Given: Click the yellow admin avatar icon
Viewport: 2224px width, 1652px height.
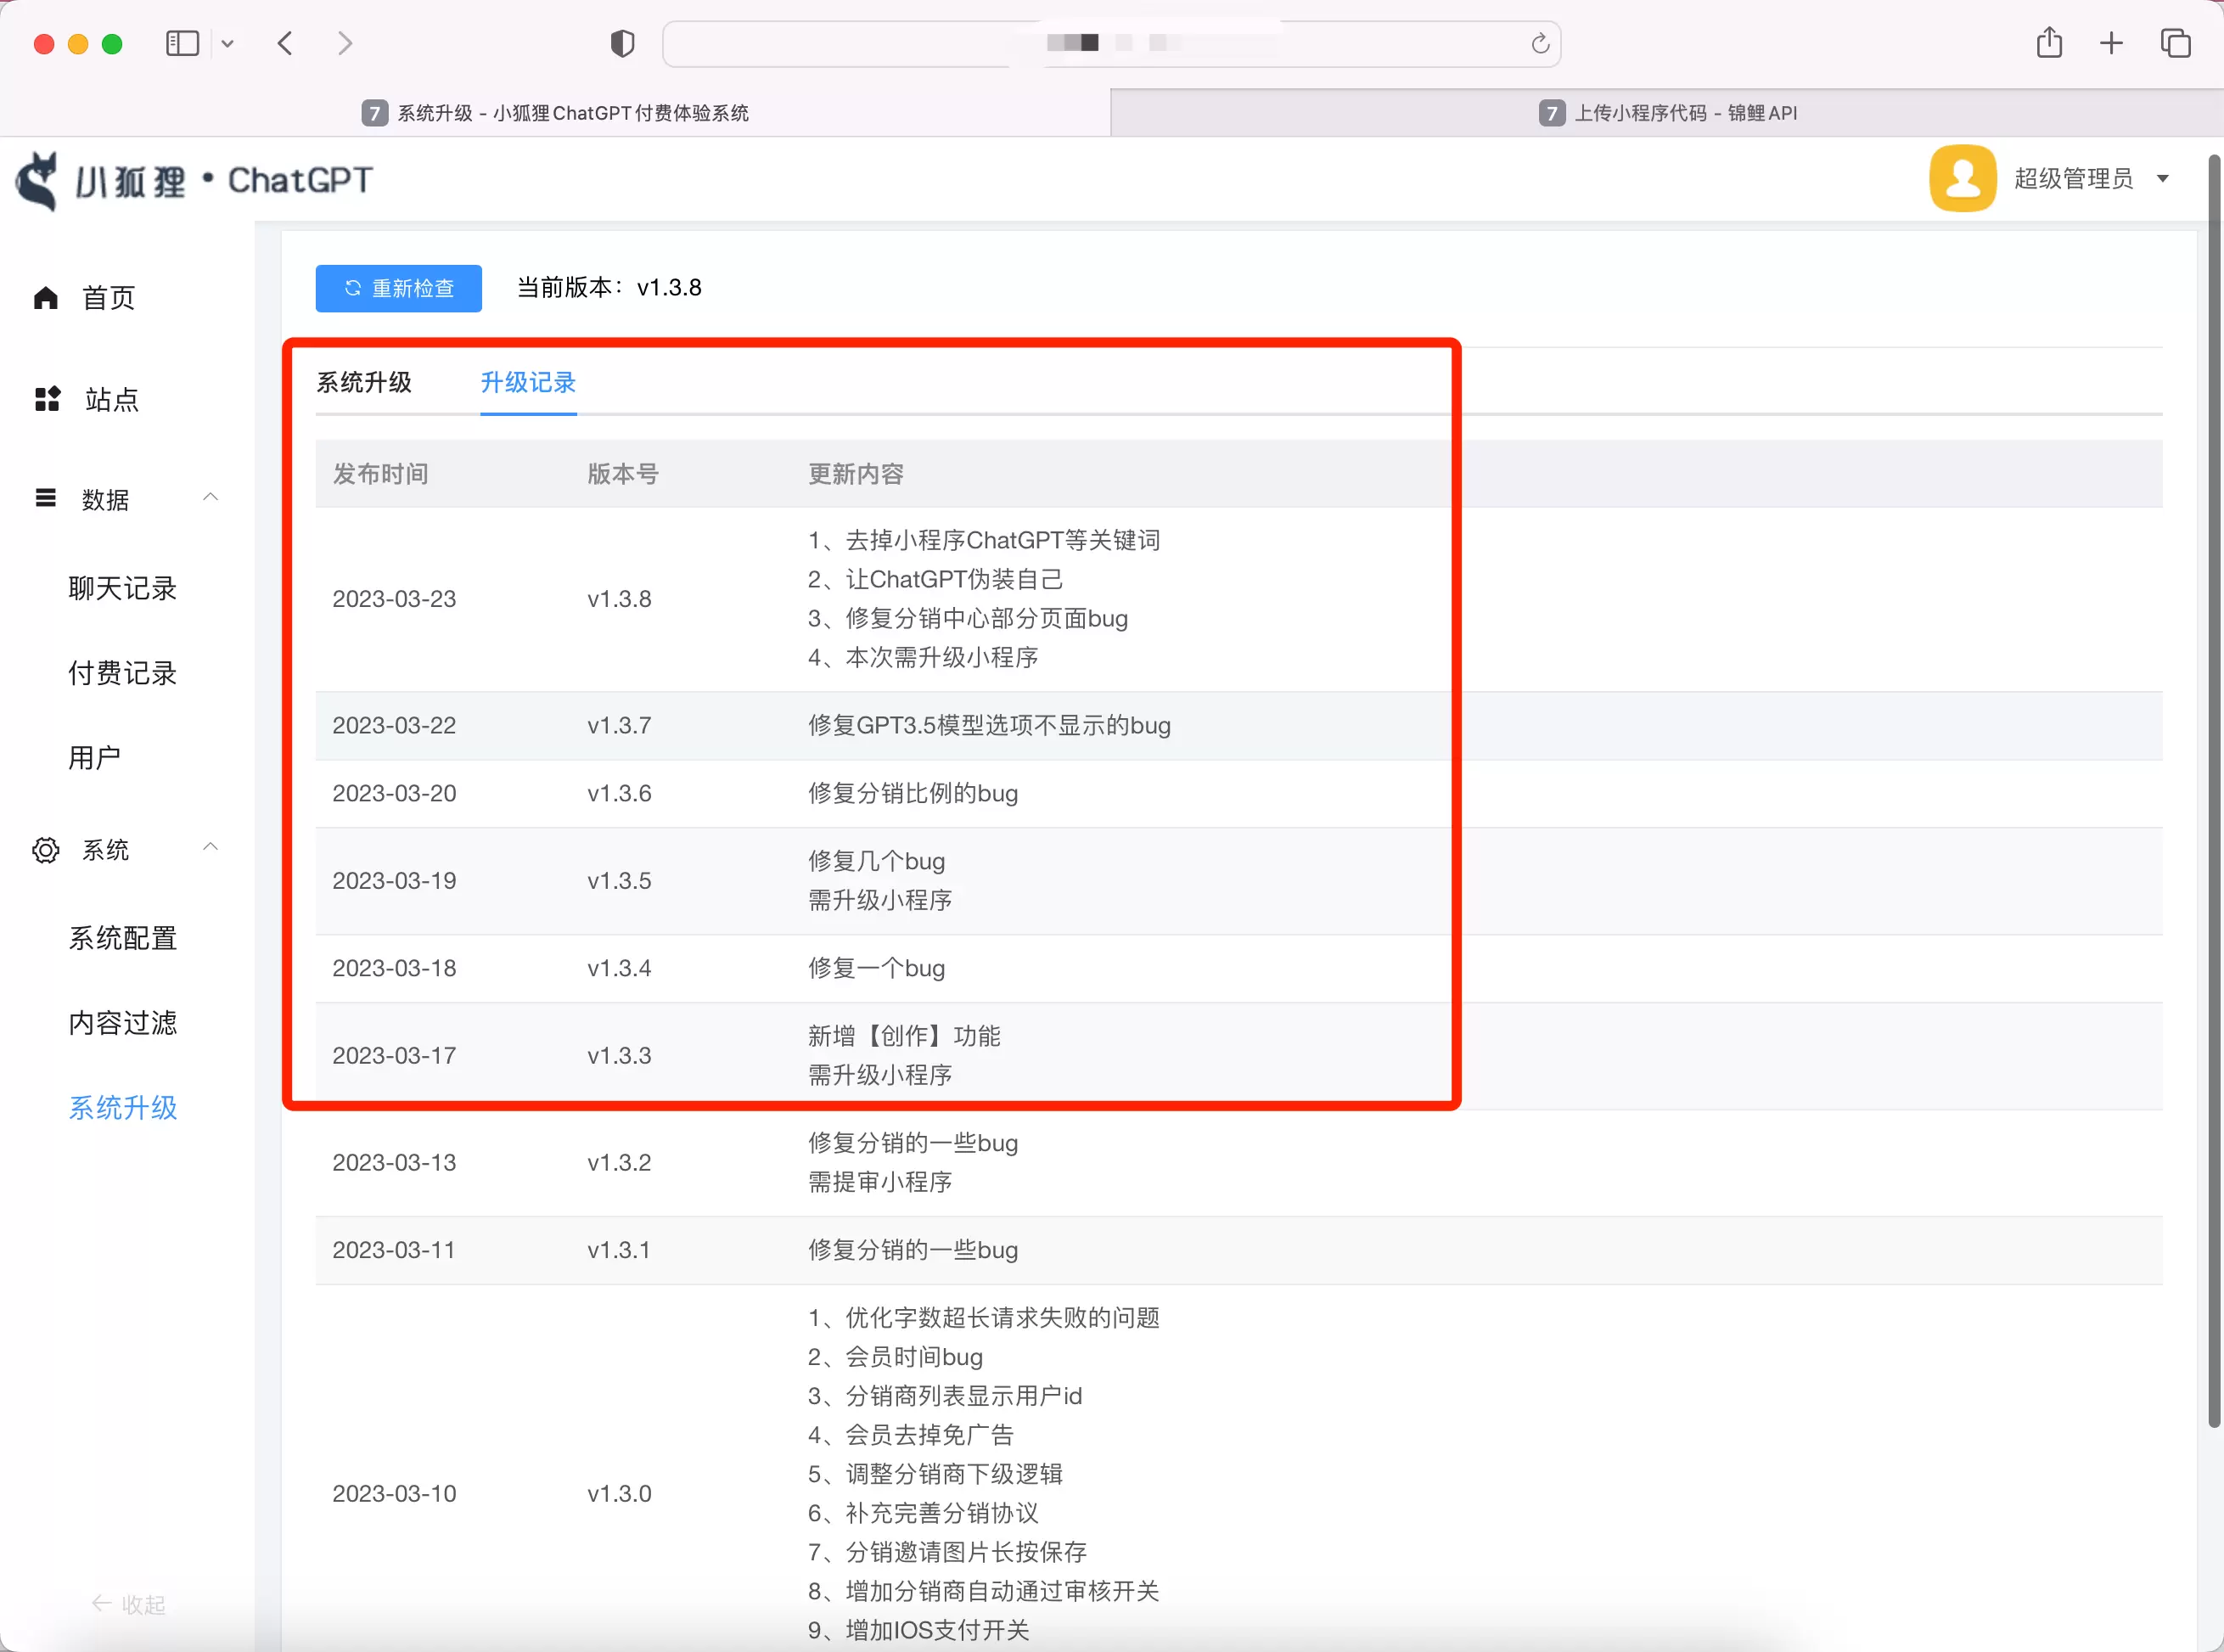Looking at the screenshot, I should 1962,178.
